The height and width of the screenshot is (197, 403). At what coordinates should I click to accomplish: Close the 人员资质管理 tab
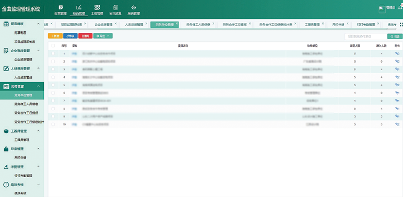[146, 24]
